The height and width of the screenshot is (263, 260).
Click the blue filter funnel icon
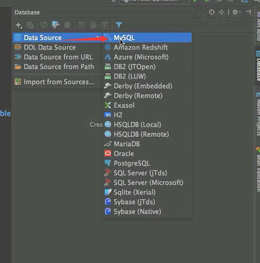point(119,25)
